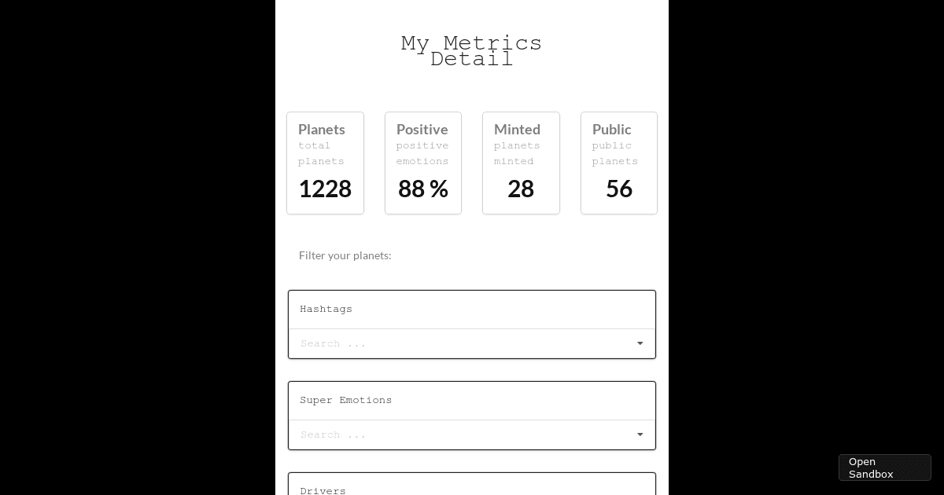Open the Hashtags dropdown arrow
The height and width of the screenshot is (495, 944).
(640, 343)
